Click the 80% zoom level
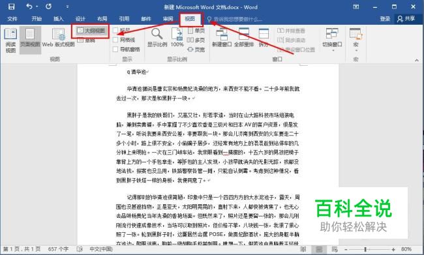 tap(406, 249)
